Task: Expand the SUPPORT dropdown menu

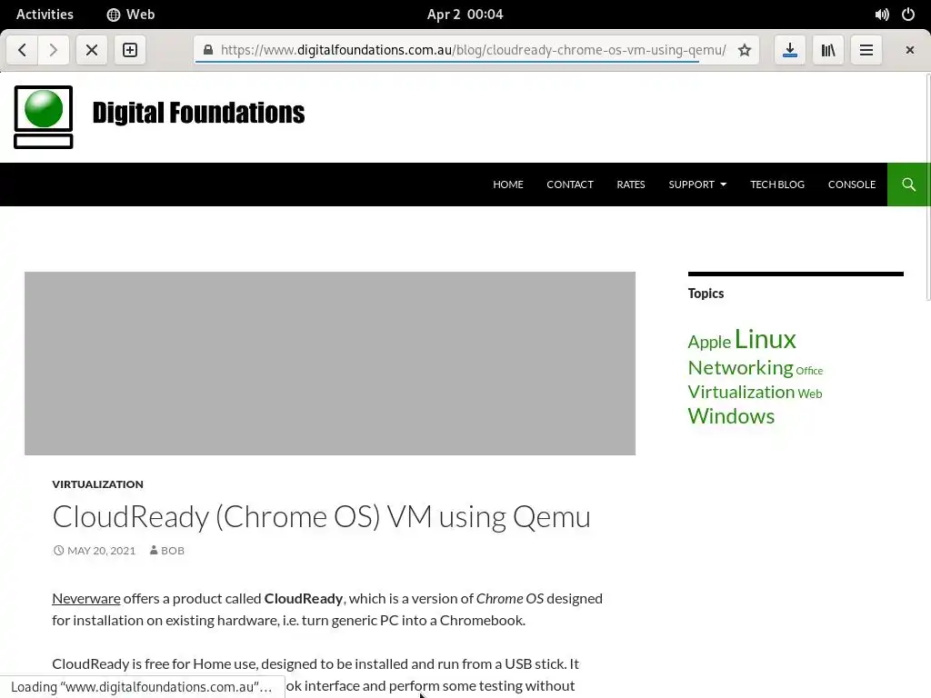Action: coord(697,184)
